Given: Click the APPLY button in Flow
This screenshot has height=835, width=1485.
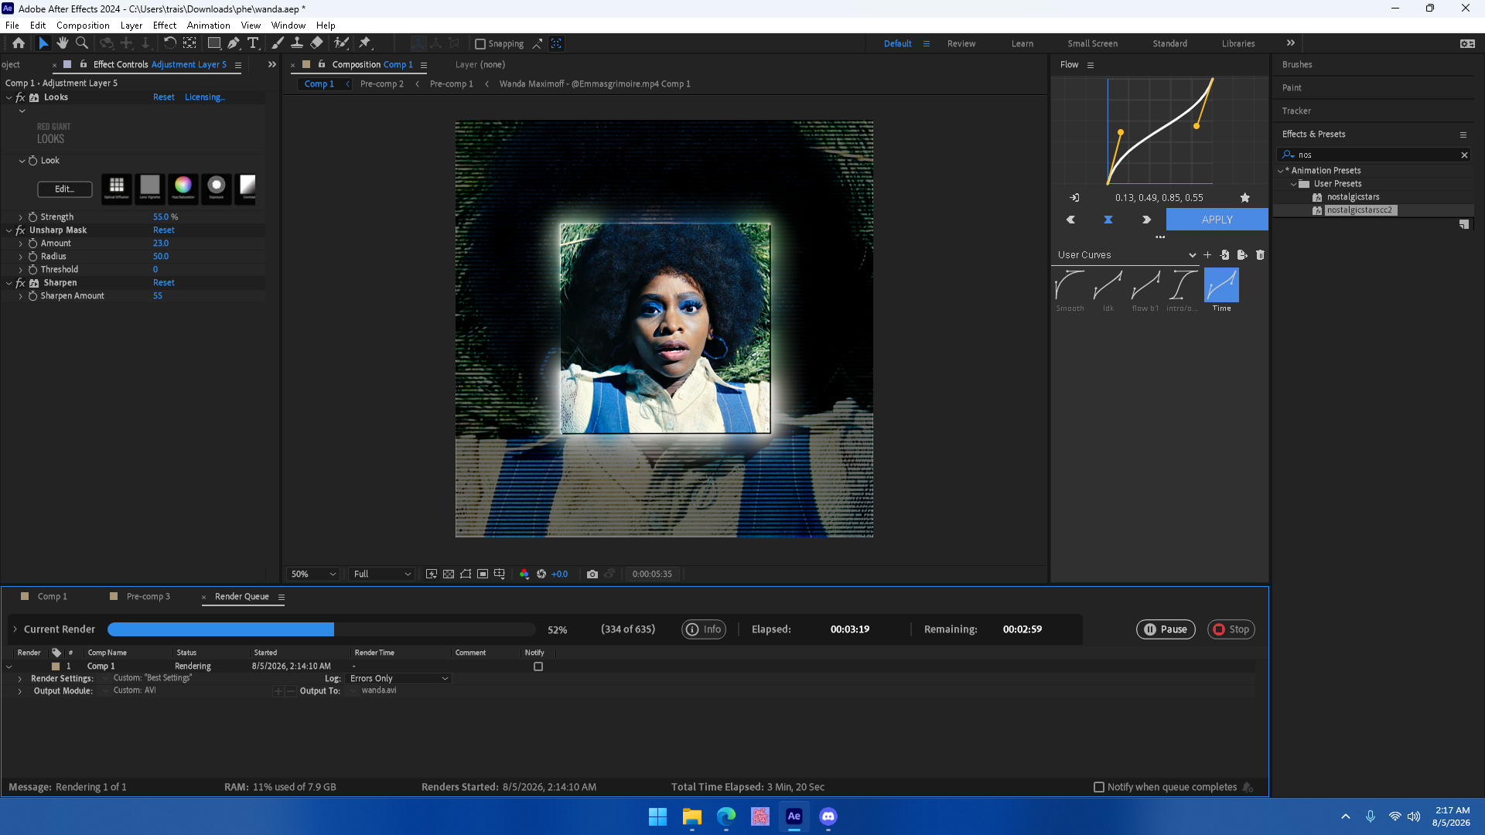Looking at the screenshot, I should coord(1217,220).
